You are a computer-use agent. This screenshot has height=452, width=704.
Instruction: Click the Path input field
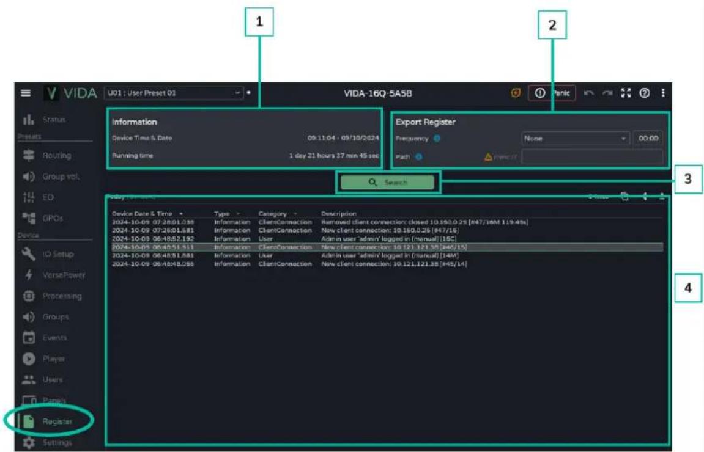point(592,157)
